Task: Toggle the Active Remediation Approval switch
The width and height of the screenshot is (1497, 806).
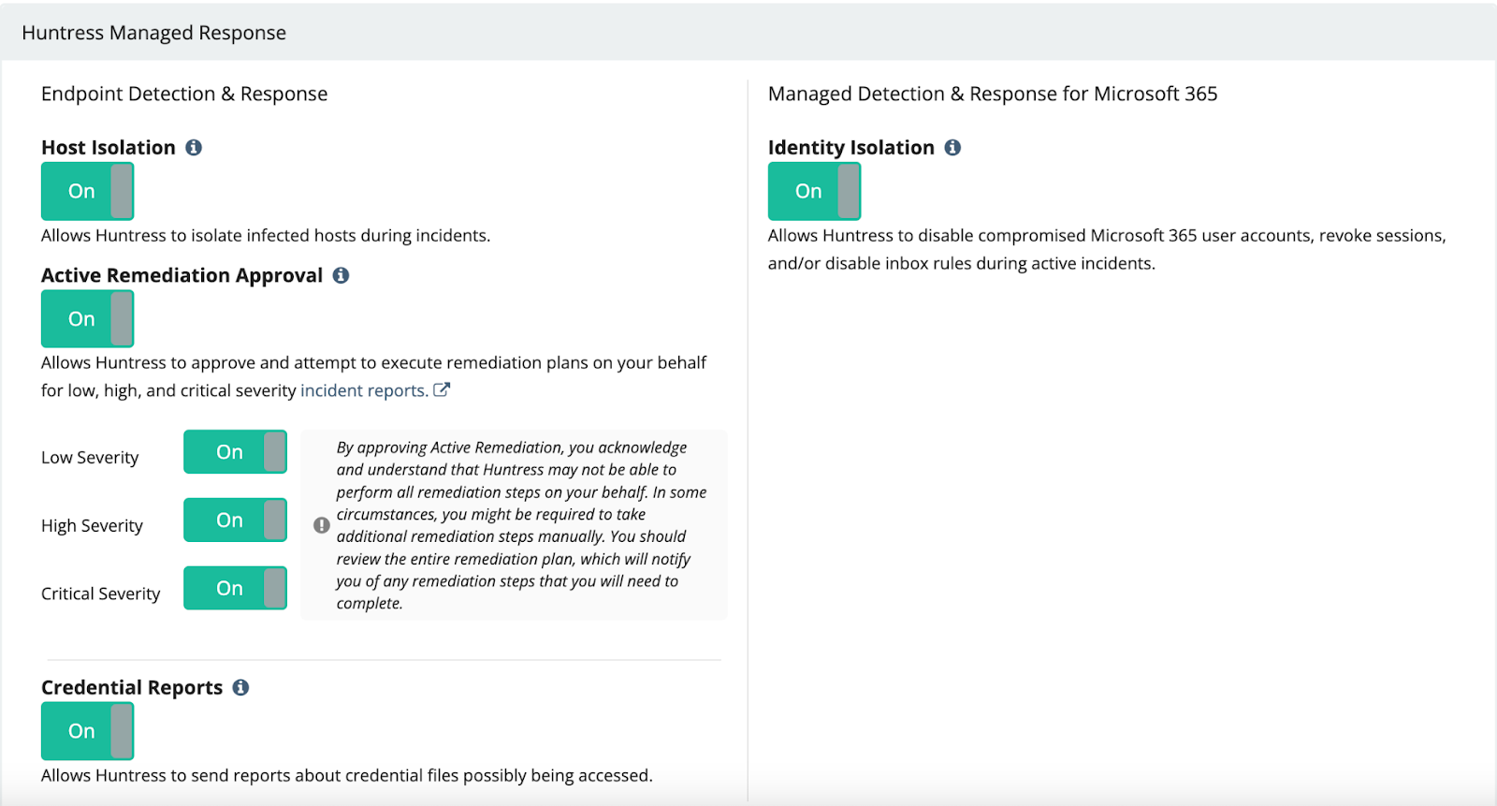Action: (87, 318)
